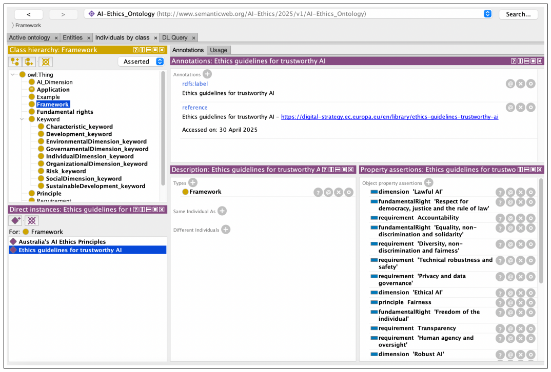
Task: Select AI_Dimension class in hierarchy
Action: click(x=54, y=82)
